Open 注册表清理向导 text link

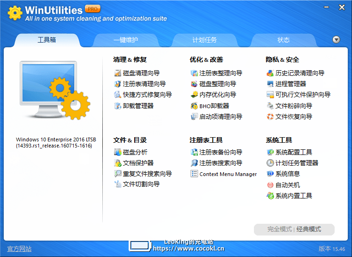pos(145,84)
